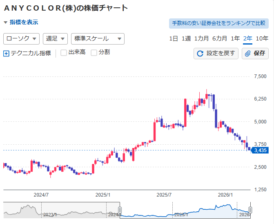Tick the 分割 split checkbox
Image resolution: width=274 pixels, height=224 pixels.
[94, 52]
